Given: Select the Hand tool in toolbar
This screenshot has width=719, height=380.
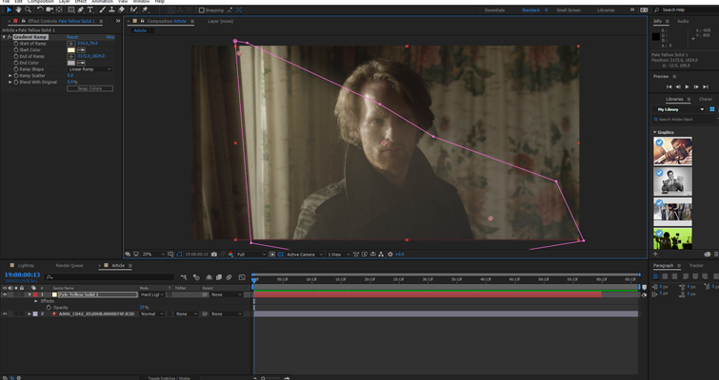Looking at the screenshot, I should point(18,9).
